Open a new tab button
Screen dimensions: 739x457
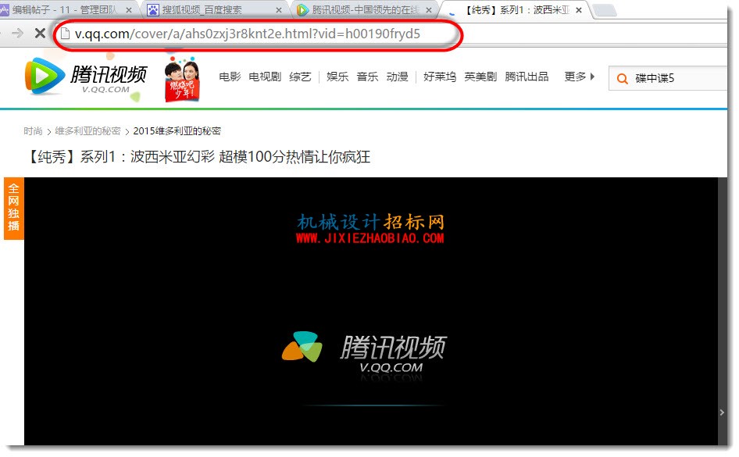coord(604,10)
